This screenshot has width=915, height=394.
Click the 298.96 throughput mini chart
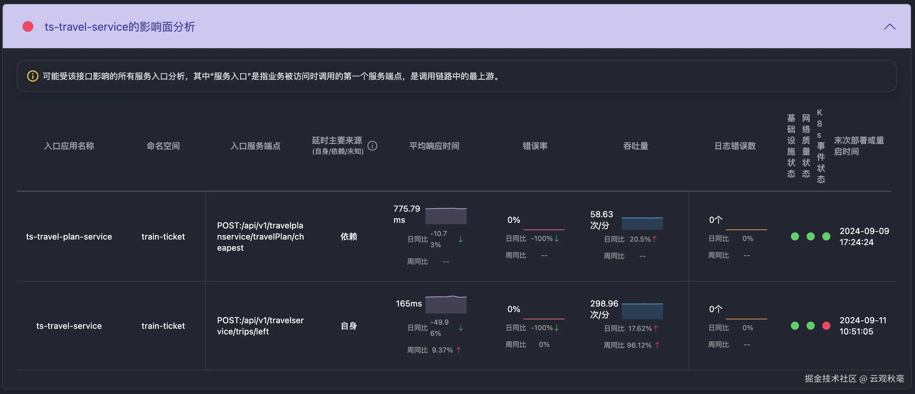(x=642, y=311)
